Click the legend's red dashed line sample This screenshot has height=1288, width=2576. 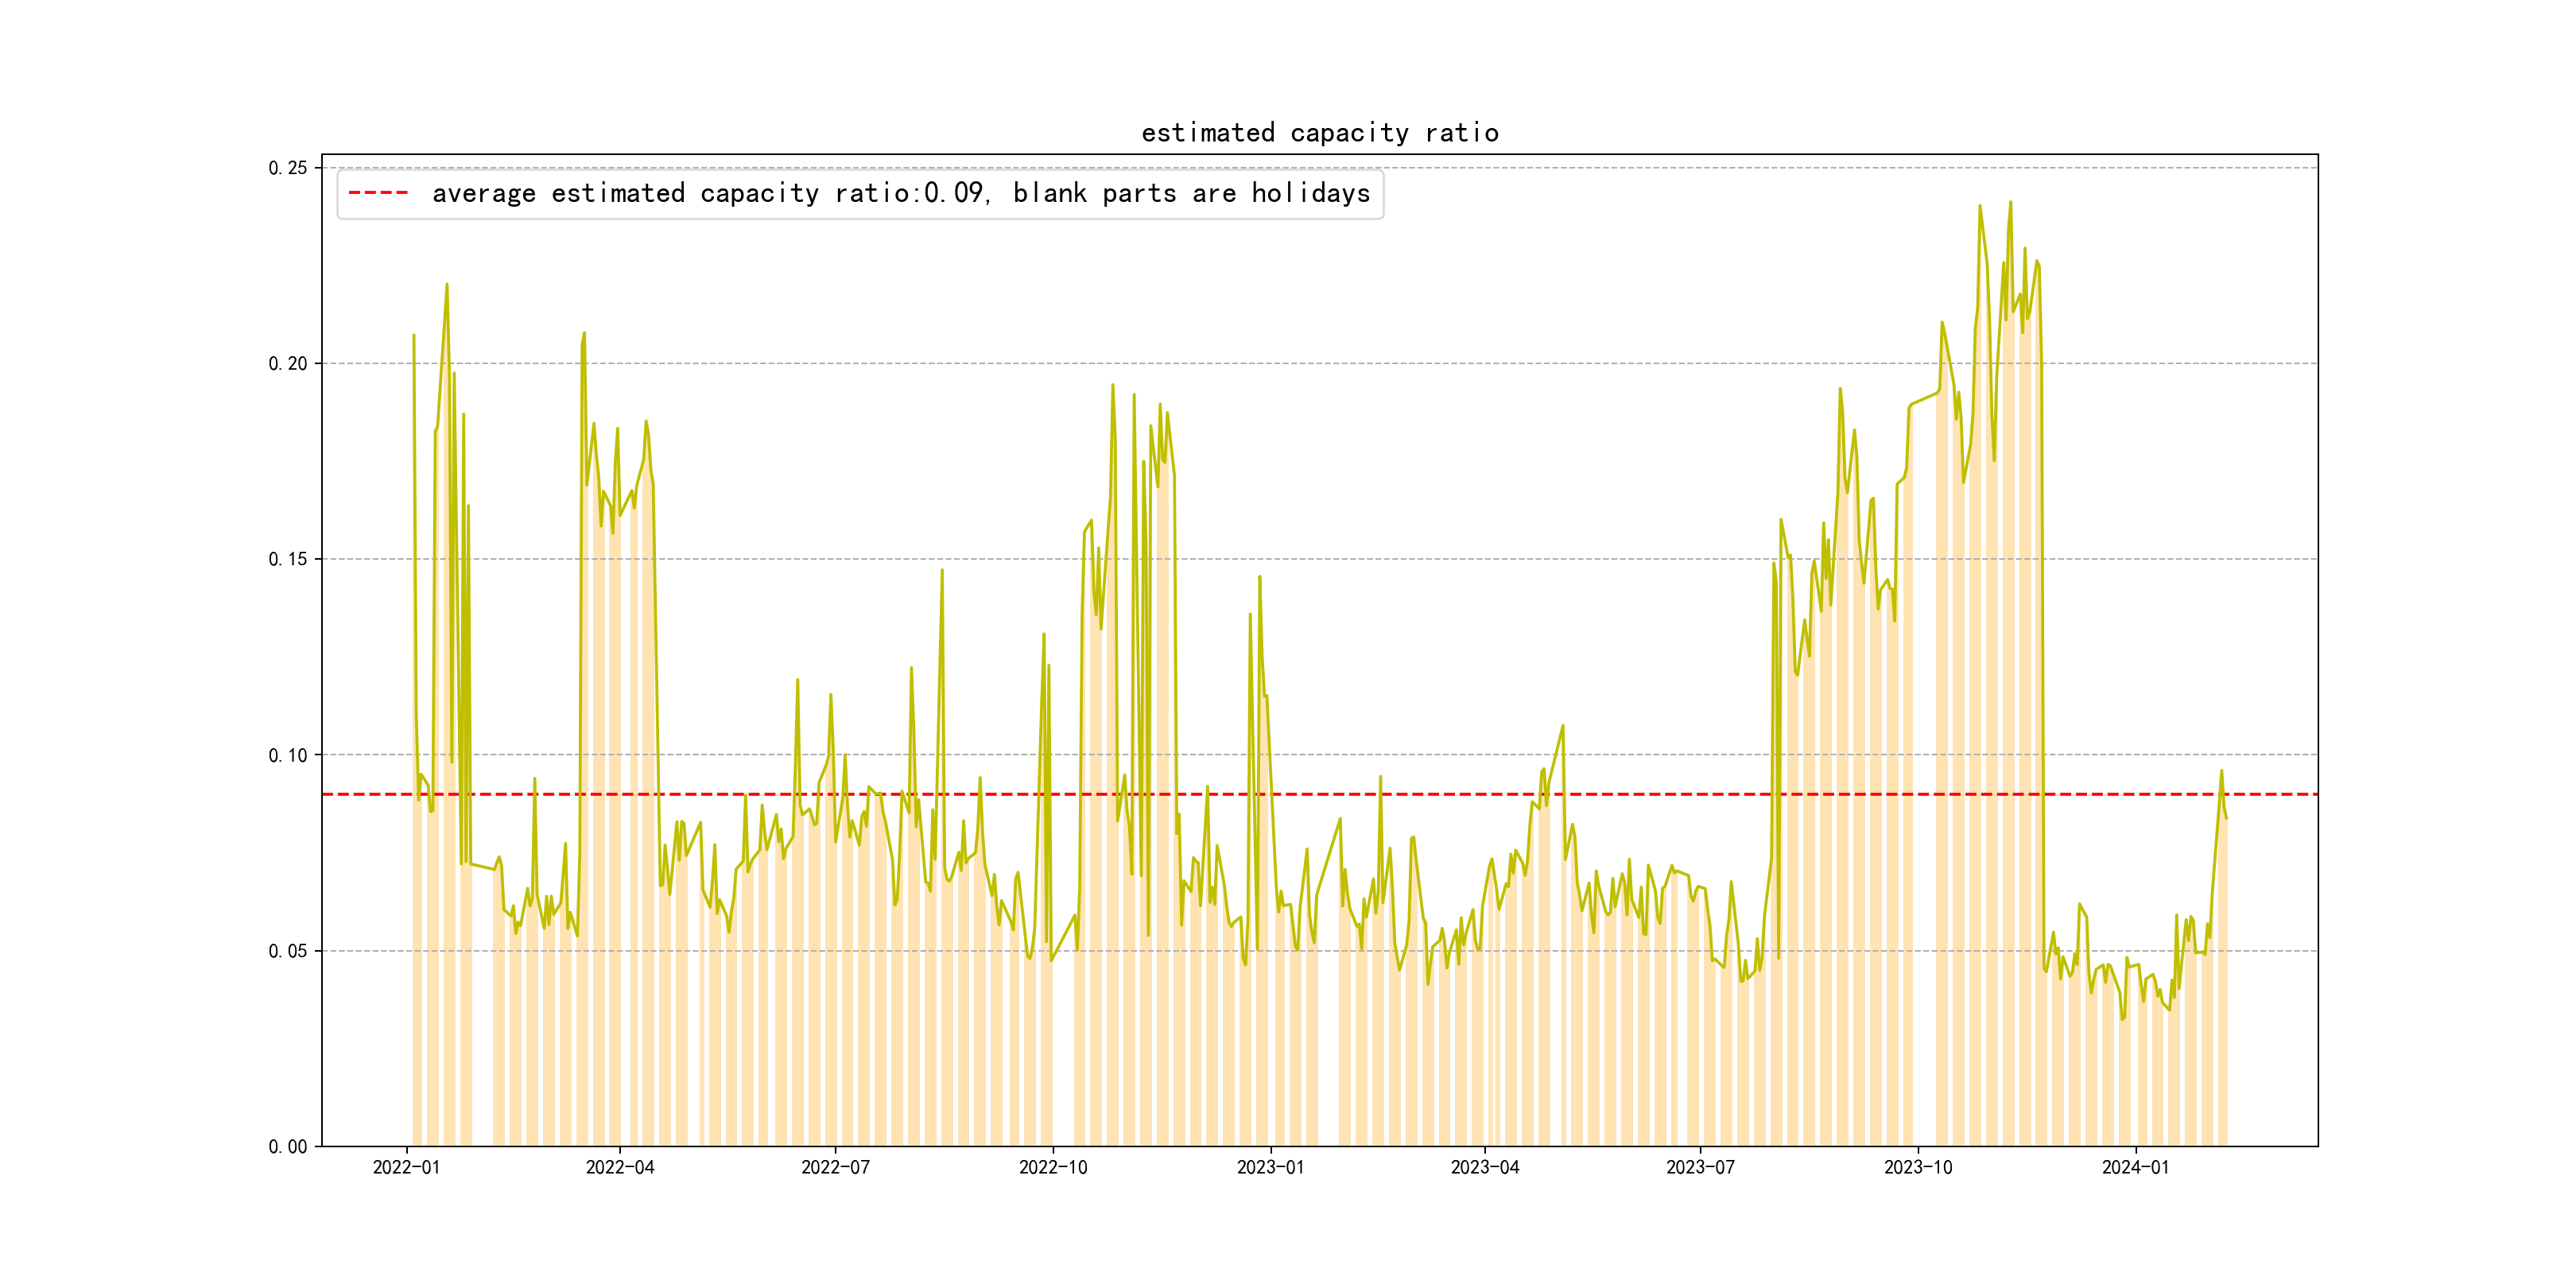[378, 193]
